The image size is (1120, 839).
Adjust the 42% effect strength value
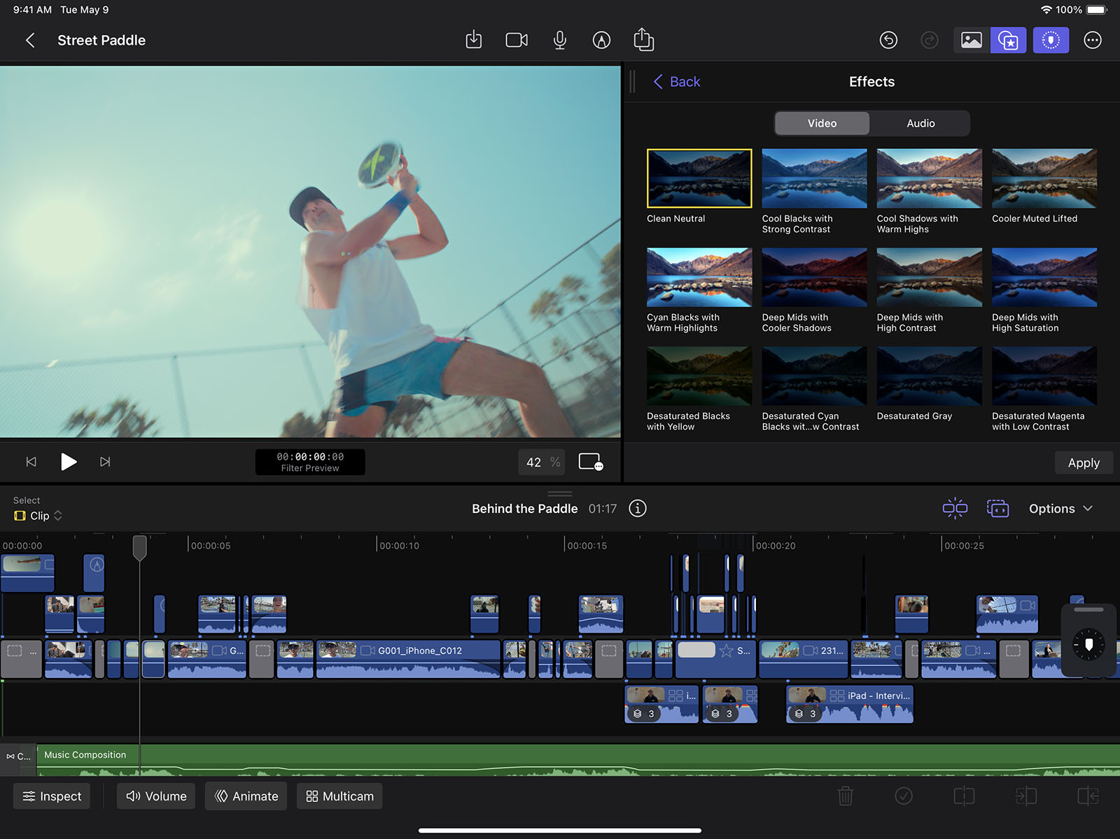(x=540, y=462)
